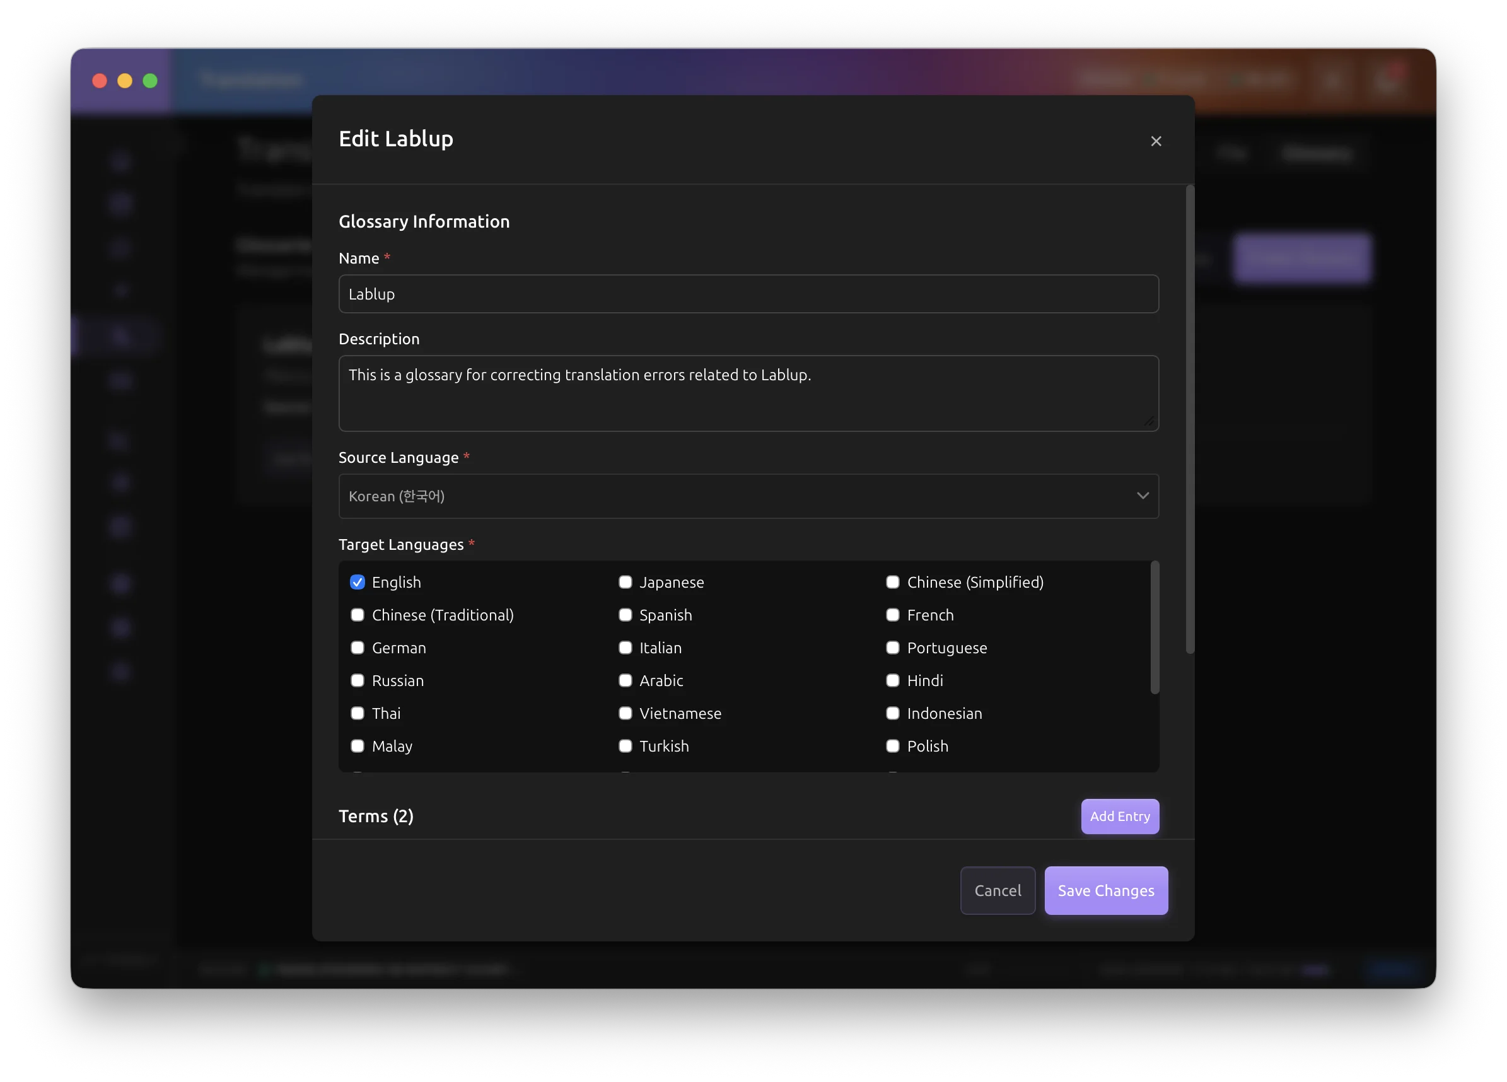This screenshot has width=1507, height=1082.
Task: Cancel editing the glossary
Action: tap(998, 890)
